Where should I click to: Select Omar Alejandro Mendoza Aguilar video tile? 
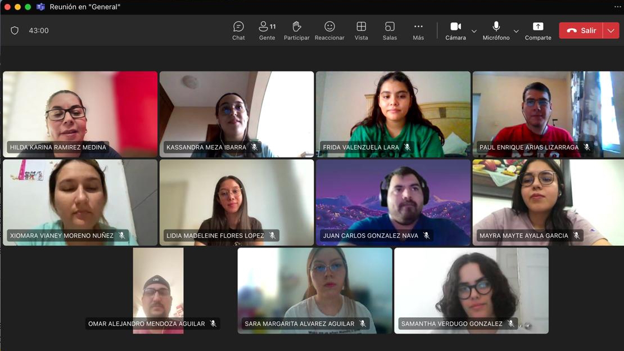pos(158,291)
